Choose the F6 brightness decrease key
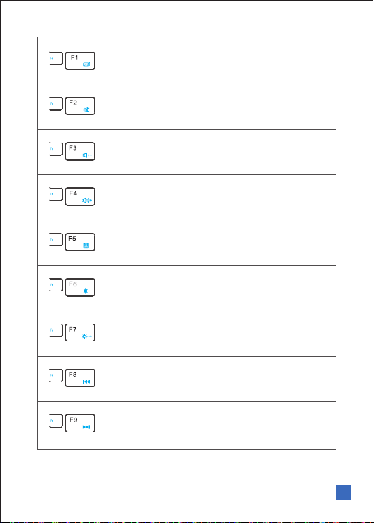The height and width of the screenshot is (523, 374). (80, 287)
